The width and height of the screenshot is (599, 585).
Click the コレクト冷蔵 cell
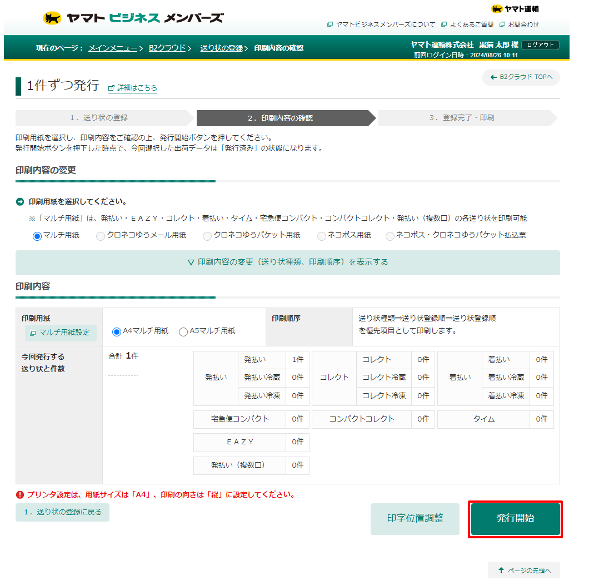pos(384,378)
